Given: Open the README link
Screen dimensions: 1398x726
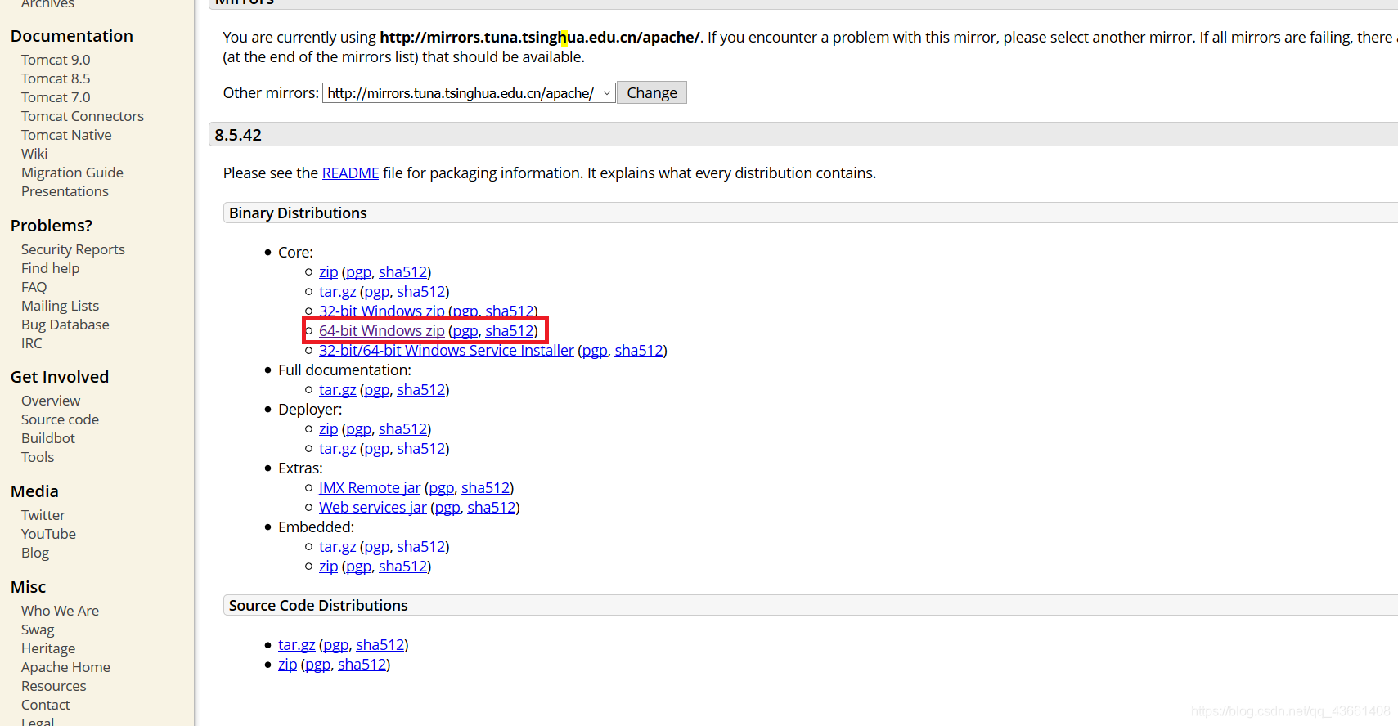Looking at the screenshot, I should [x=350, y=173].
